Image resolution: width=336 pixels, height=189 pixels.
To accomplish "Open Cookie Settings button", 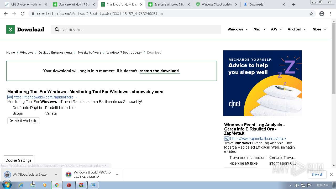I will point(18,160).
